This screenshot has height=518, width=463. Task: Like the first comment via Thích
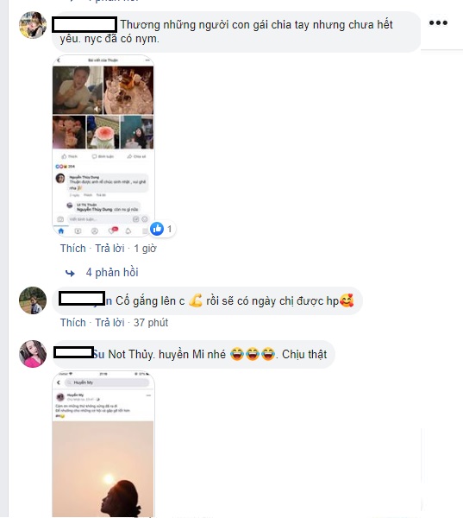click(x=73, y=249)
